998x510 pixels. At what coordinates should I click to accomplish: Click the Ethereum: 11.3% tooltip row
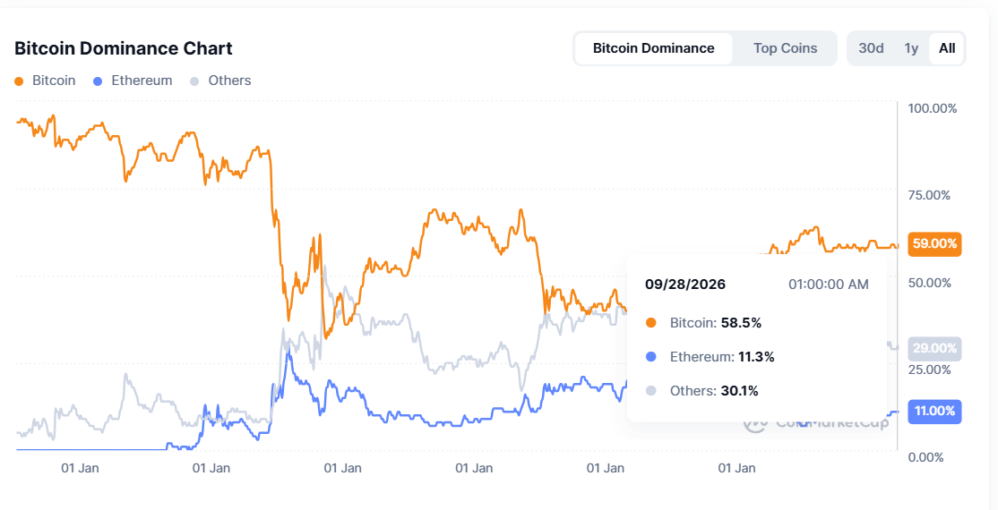(x=710, y=357)
